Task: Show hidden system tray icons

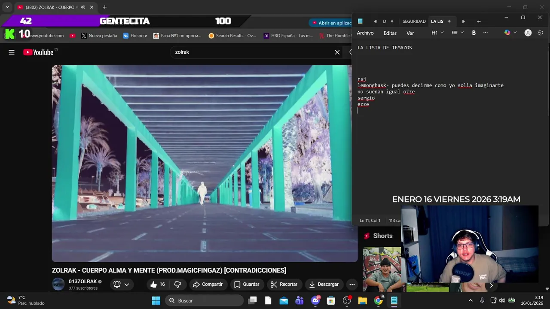Action: [471, 300]
